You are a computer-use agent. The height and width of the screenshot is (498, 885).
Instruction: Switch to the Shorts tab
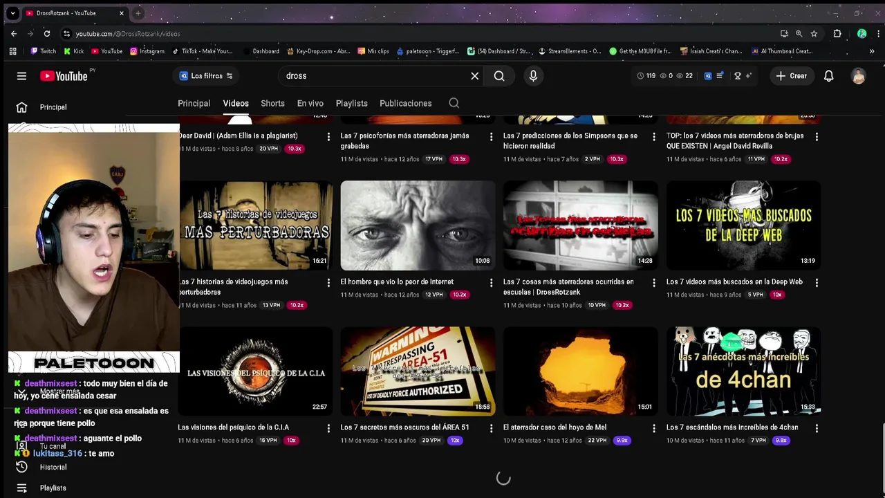coord(272,103)
